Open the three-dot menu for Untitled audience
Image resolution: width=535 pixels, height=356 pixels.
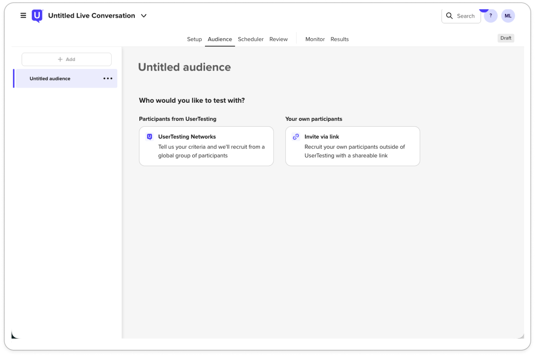(108, 79)
